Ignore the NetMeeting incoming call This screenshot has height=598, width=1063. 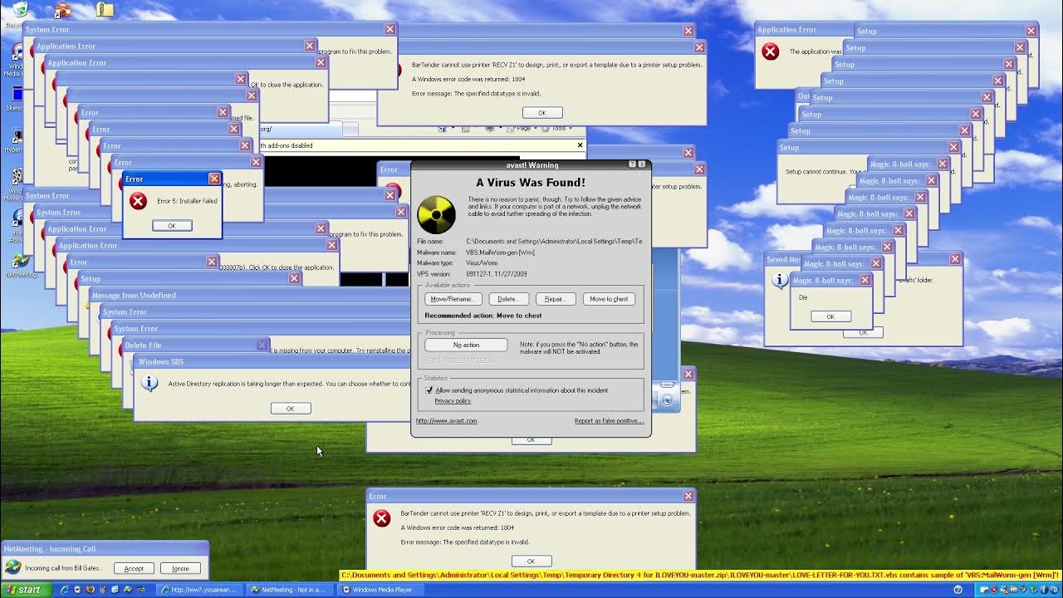(x=180, y=568)
